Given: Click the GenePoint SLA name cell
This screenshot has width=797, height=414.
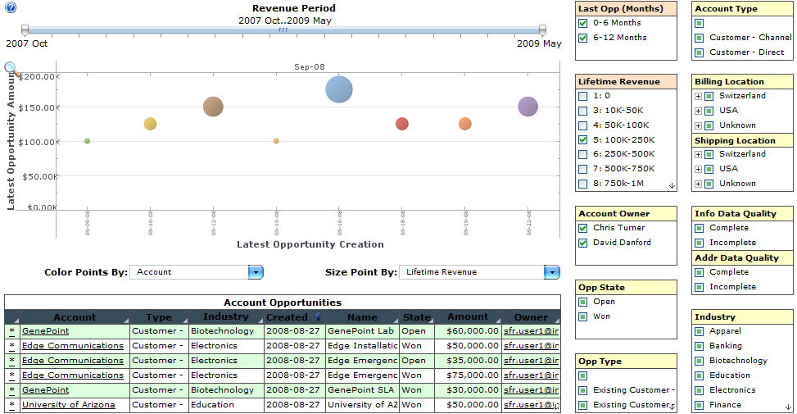Looking at the screenshot, I should tap(362, 390).
